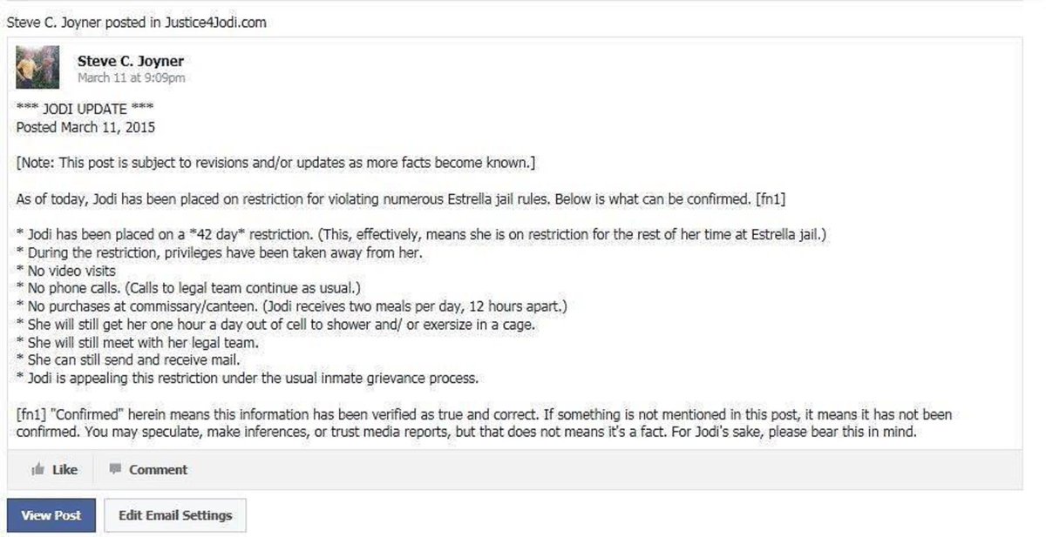Click the note about revisions and updates
This screenshot has height=537, width=1046.
coord(275,163)
